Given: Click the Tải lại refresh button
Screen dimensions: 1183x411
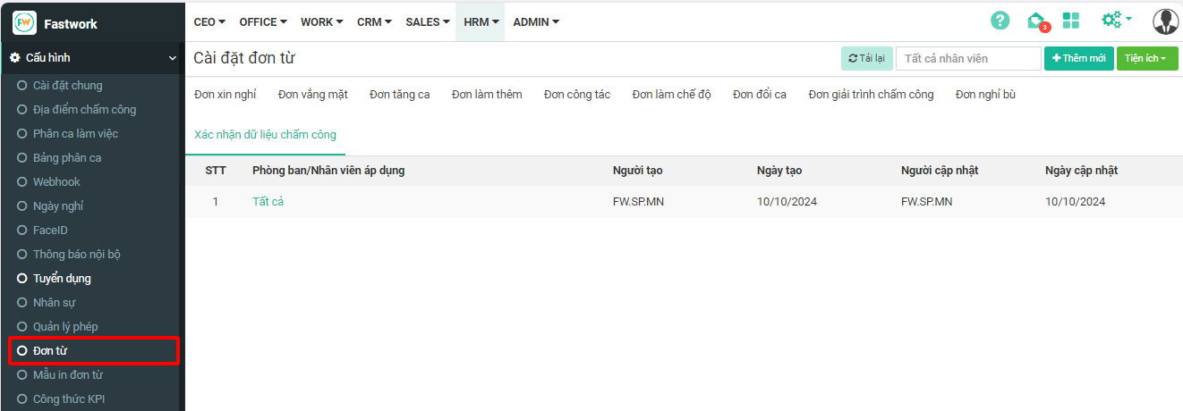Looking at the screenshot, I should point(866,58).
